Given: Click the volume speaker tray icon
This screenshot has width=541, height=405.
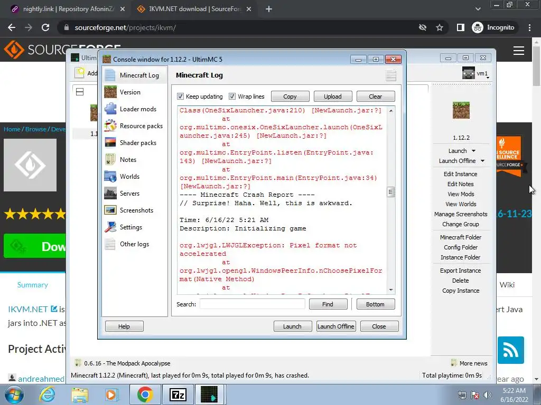Looking at the screenshot, I should 488,395.
